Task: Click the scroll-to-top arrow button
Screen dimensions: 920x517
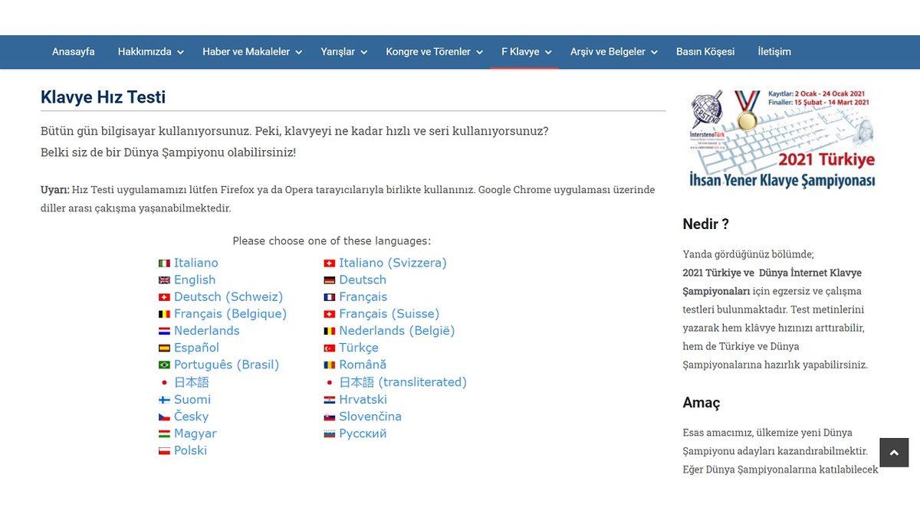Action: pos(893,452)
